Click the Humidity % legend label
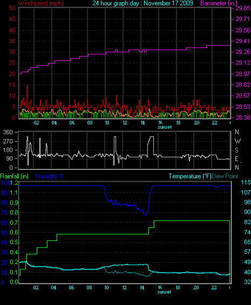 50,176
